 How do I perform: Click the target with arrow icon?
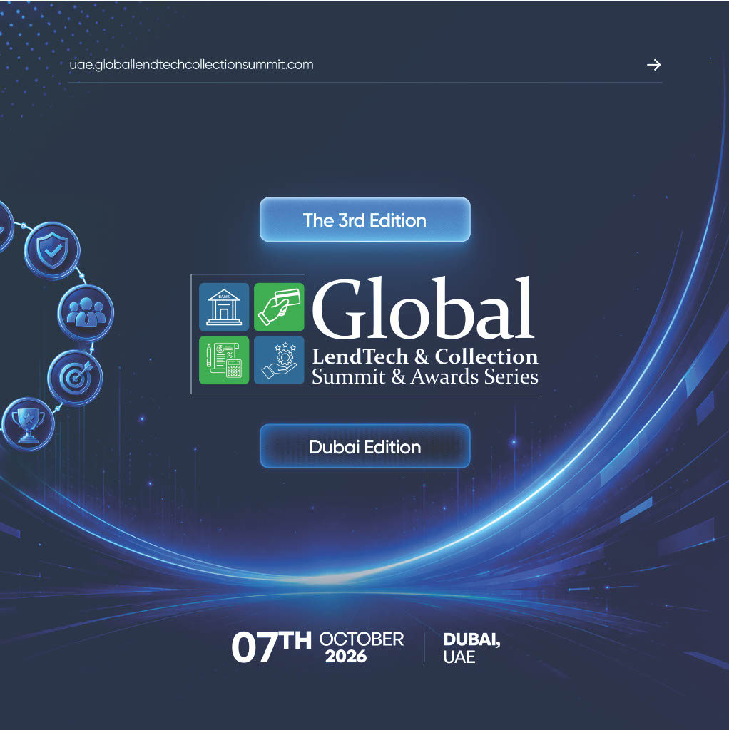[x=75, y=378]
